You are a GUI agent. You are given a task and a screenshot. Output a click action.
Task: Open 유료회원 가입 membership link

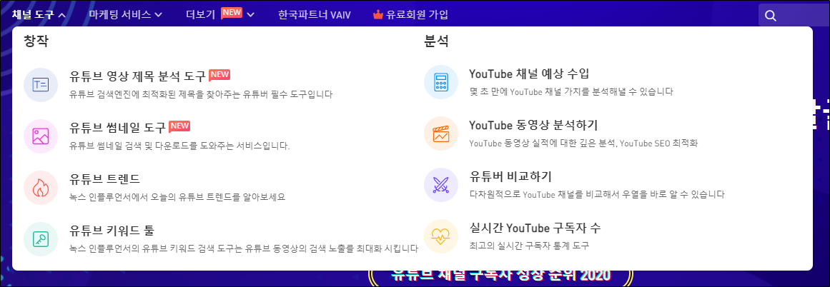pos(411,15)
